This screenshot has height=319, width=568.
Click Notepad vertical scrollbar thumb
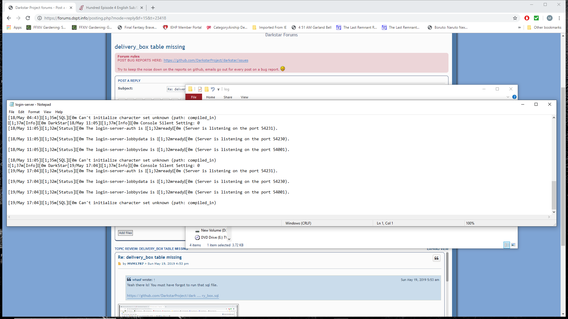tap(554, 195)
